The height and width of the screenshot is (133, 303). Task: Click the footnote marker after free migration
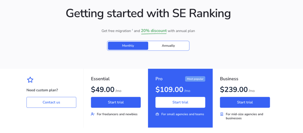pos(132,29)
